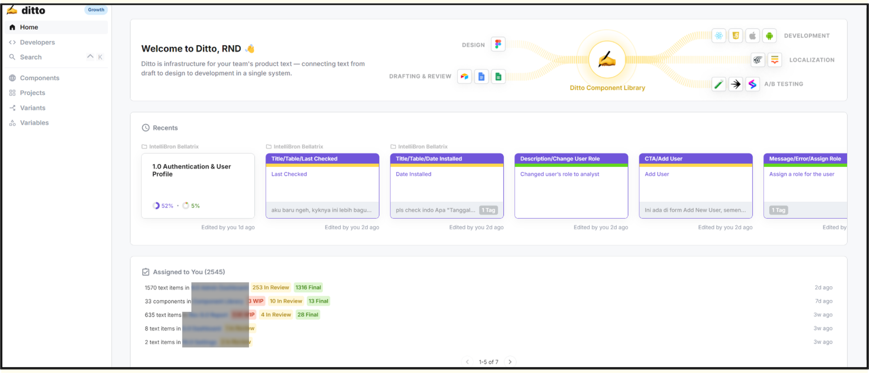Click the Android icon in Development row
This screenshot has height=373, width=869.
pos(769,36)
